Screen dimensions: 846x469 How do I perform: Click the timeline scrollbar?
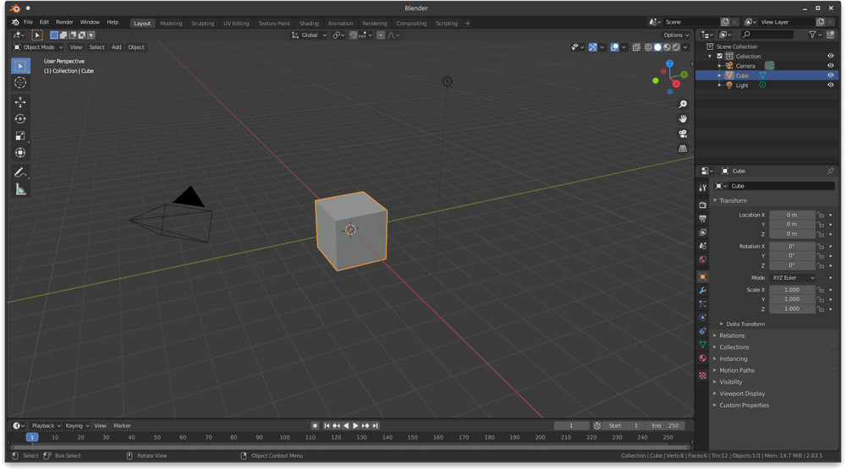click(x=349, y=447)
